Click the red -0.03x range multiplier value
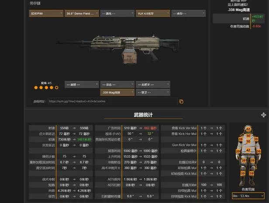The width and height of the screenshot is (269, 203). (x=256, y=26)
